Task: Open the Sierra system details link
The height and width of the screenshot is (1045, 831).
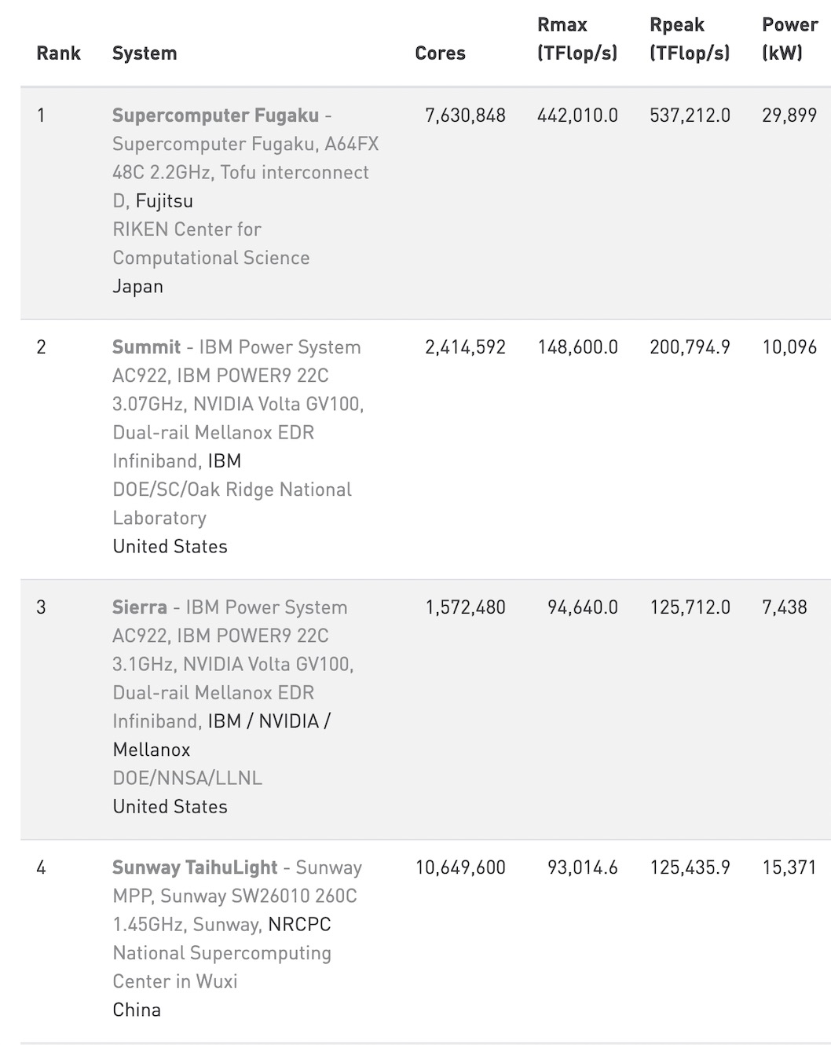Action: (140, 607)
